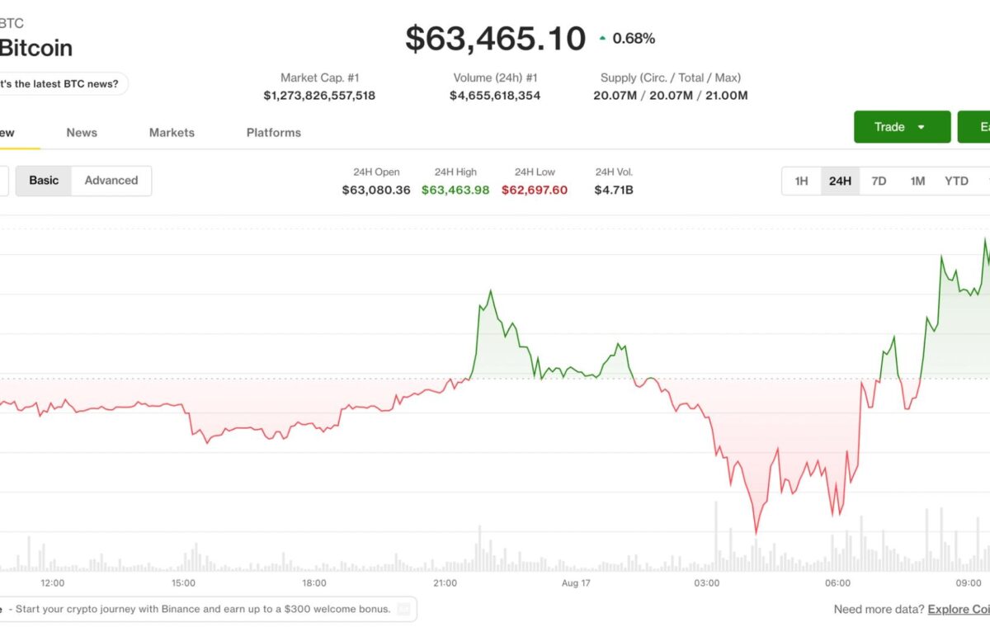Select the 1H time range
Screen dimensions: 990x627
point(801,181)
